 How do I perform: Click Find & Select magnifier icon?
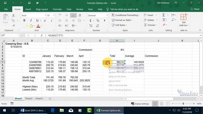pyautogui.click(x=173, y=20)
